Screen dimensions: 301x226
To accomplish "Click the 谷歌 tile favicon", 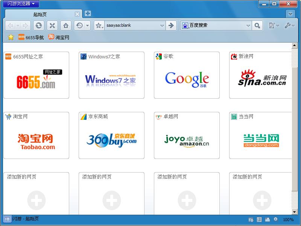I will click(159, 56).
